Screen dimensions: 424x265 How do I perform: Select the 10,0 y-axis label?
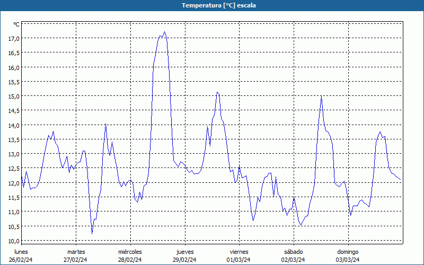coord(14,241)
